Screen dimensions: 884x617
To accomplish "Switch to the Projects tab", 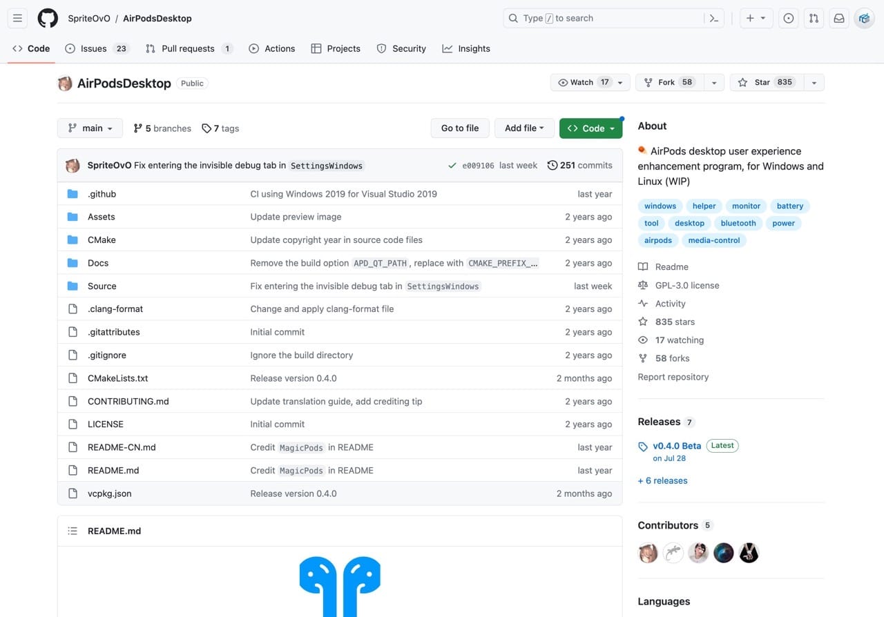I will click(336, 49).
